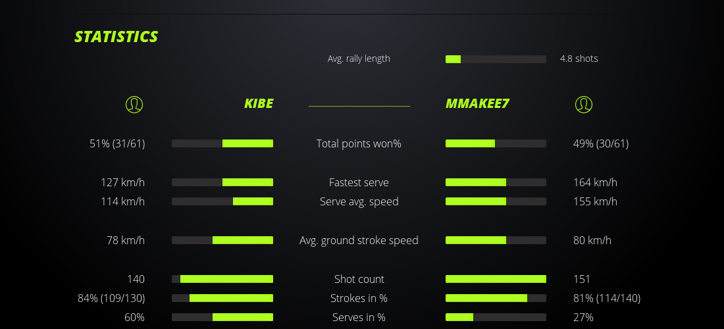This screenshot has width=724, height=329.
Task: Click MMAKEE7's Shot count bar
Action: coord(496,279)
